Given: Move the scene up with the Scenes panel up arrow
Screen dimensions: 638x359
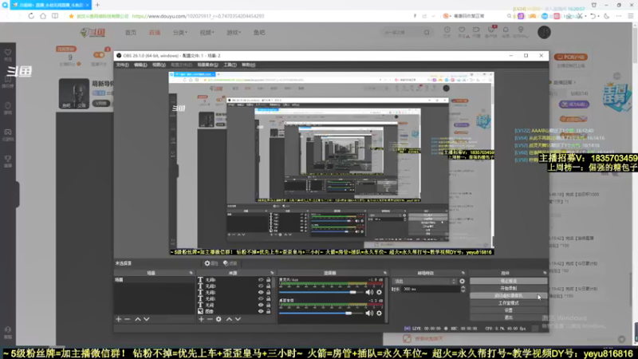Looking at the screenshot, I should [138, 320].
